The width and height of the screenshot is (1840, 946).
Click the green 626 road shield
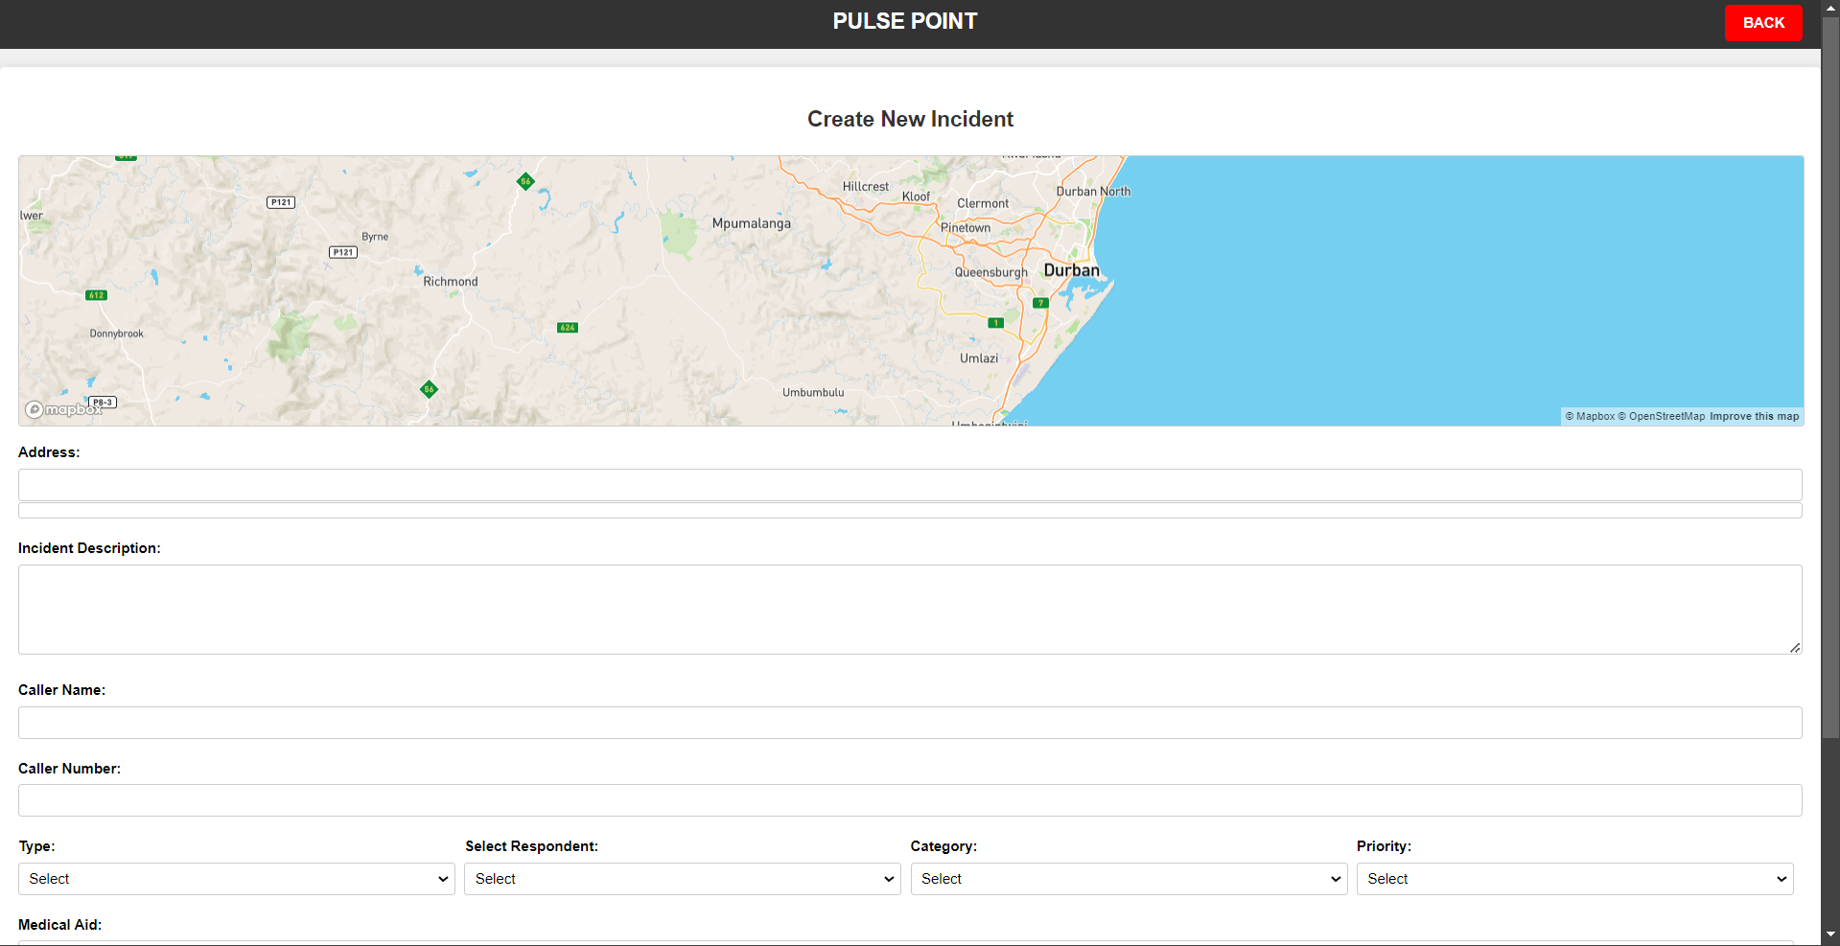(568, 328)
